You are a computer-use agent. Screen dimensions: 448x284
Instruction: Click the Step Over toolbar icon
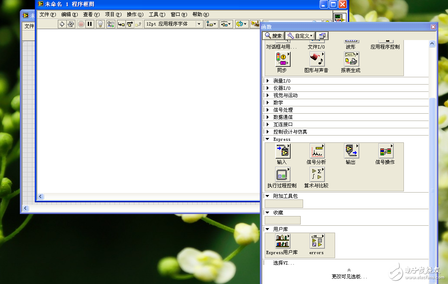pyautogui.click(x=130, y=24)
